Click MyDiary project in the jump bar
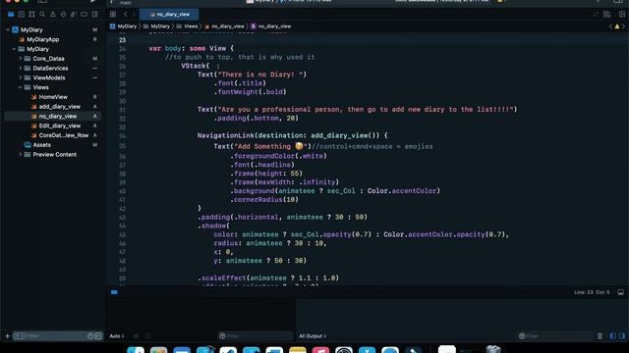Screen dimensions: 629x353 (124, 26)
